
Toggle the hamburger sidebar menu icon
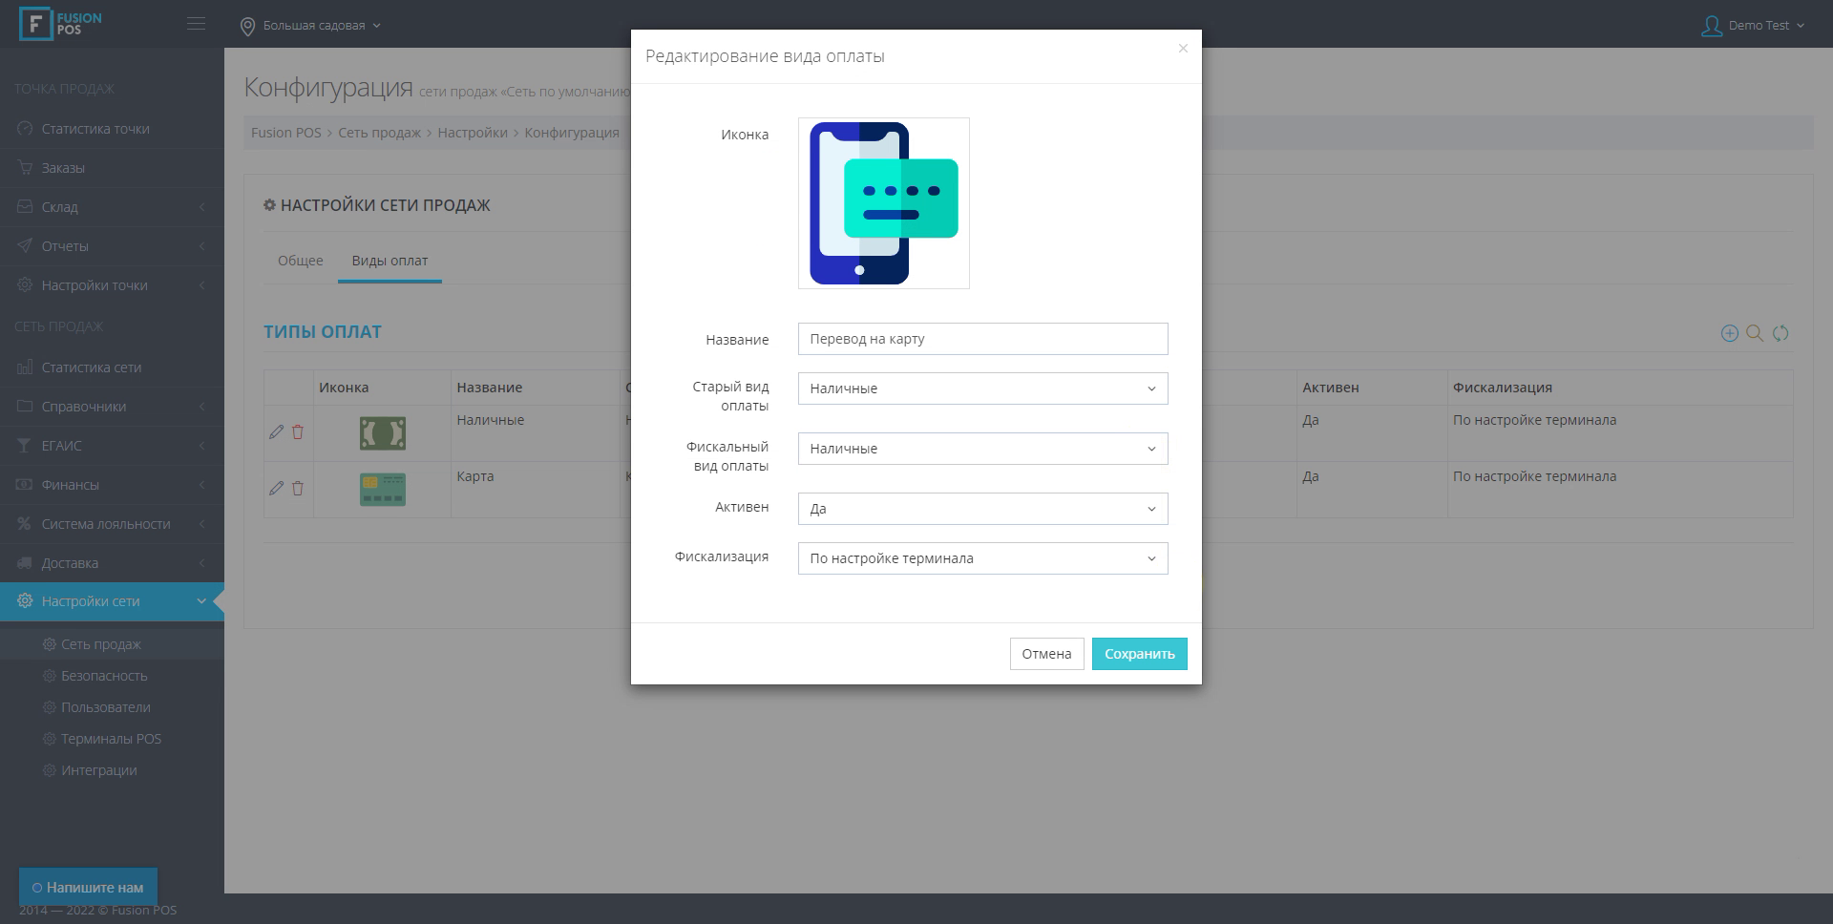pyautogui.click(x=196, y=24)
